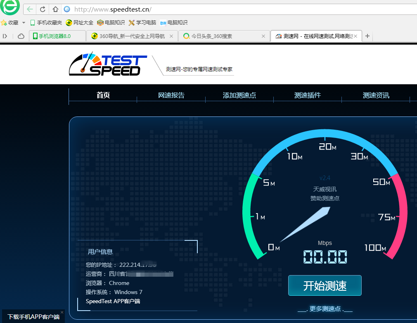417x323 pixels.
Task: Open the 网速报告 menu item
Action: point(171,95)
